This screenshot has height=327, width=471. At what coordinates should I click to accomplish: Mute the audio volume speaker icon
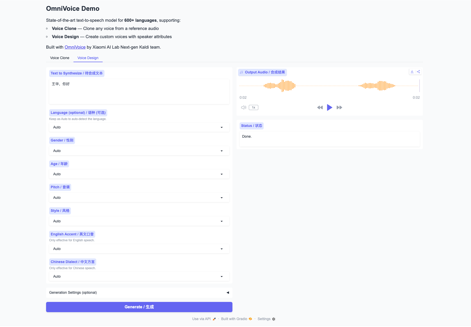[x=243, y=107]
